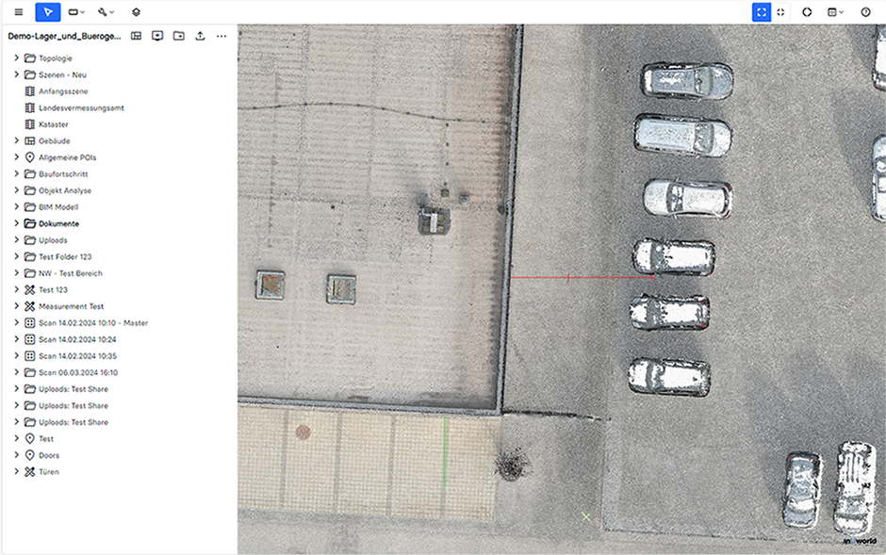The height and width of the screenshot is (555, 886).
Task: Open the hamburger main menu
Action: [19, 12]
